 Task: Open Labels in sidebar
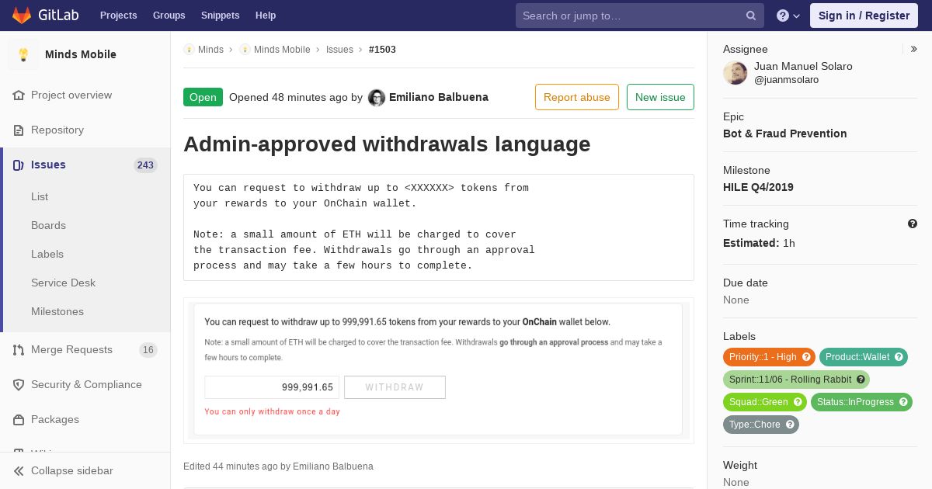click(47, 254)
